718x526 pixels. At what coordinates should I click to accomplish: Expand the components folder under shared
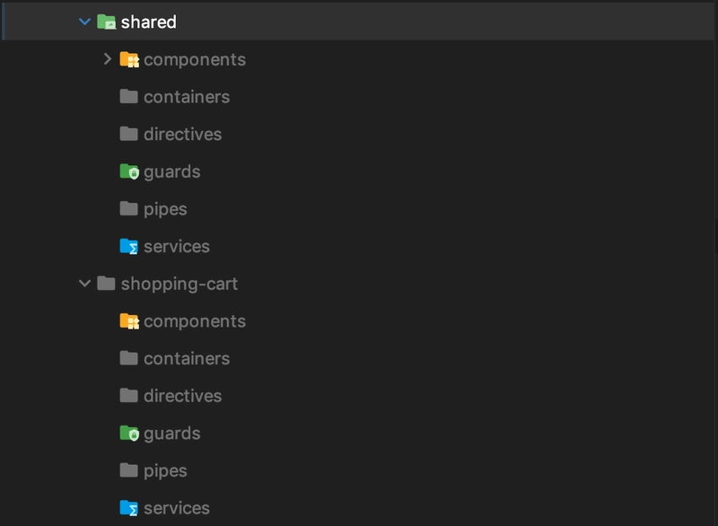pyautogui.click(x=108, y=59)
